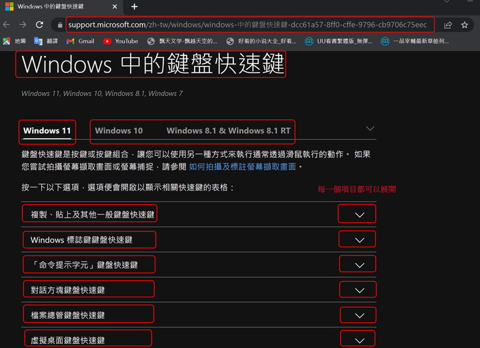The image size is (480, 348).
Task: Click chevron beside 複製、貼上及其他一般鍵盤快速鍵
Action: pos(360,215)
